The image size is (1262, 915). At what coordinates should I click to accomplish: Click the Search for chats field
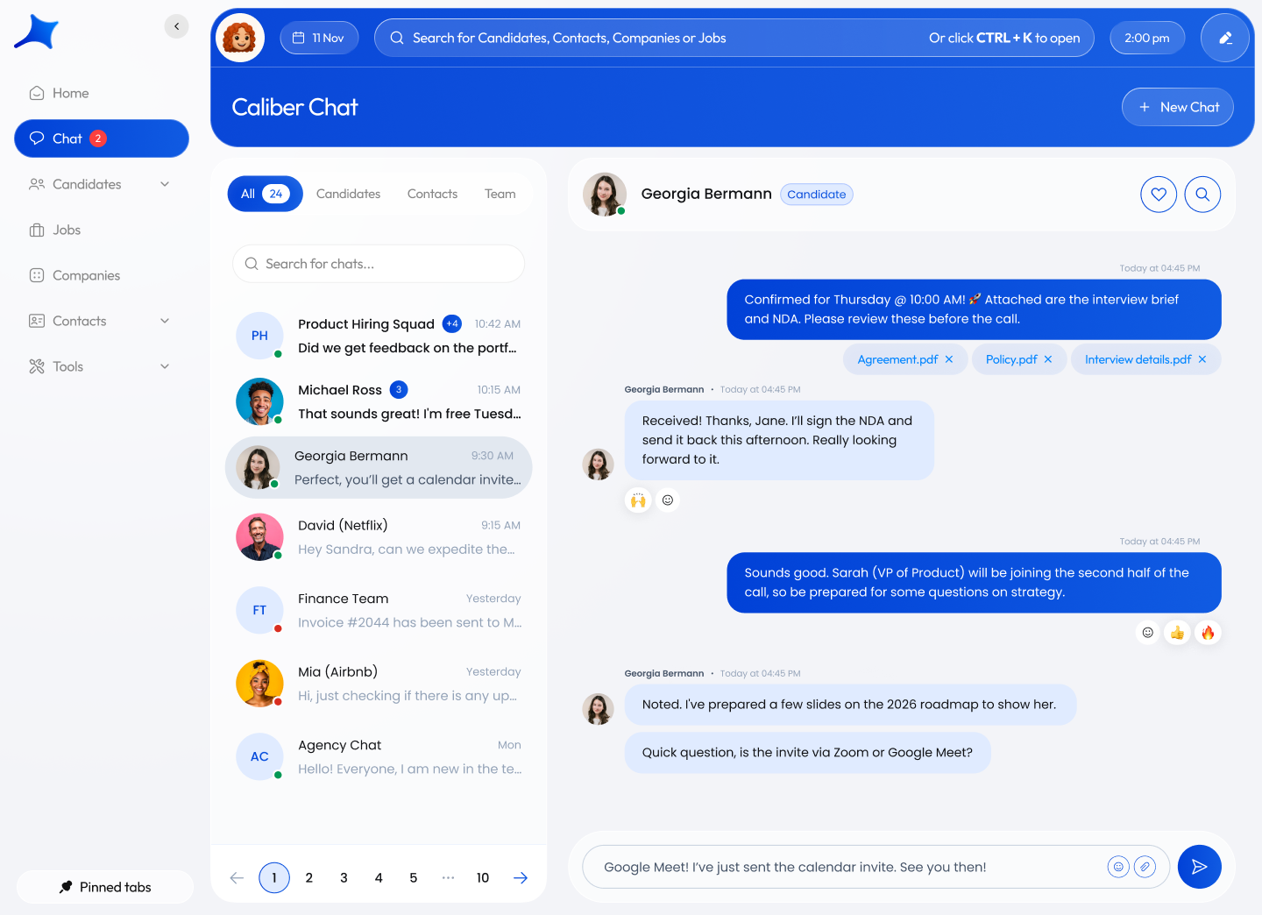[x=379, y=264]
